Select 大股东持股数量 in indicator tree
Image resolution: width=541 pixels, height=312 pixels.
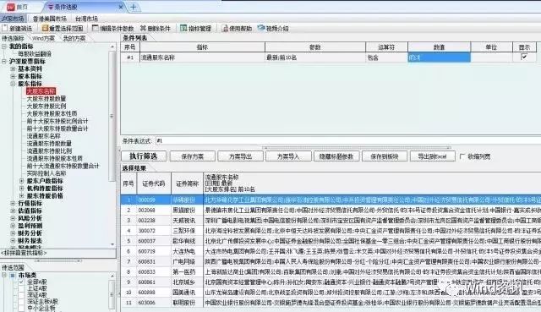point(46,99)
